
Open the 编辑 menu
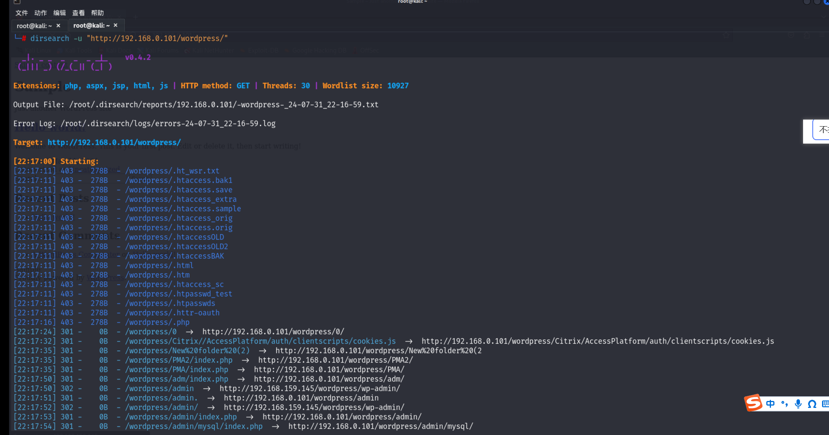[x=60, y=13]
